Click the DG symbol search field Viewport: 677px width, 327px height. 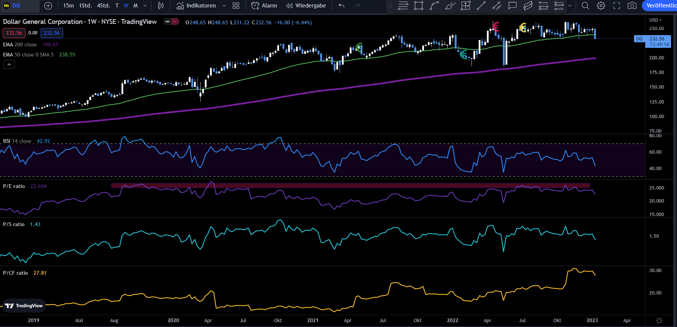(20, 6)
